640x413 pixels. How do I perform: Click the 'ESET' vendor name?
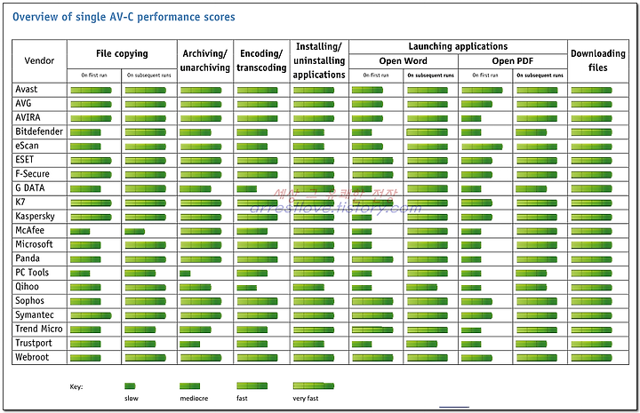[x=25, y=160]
